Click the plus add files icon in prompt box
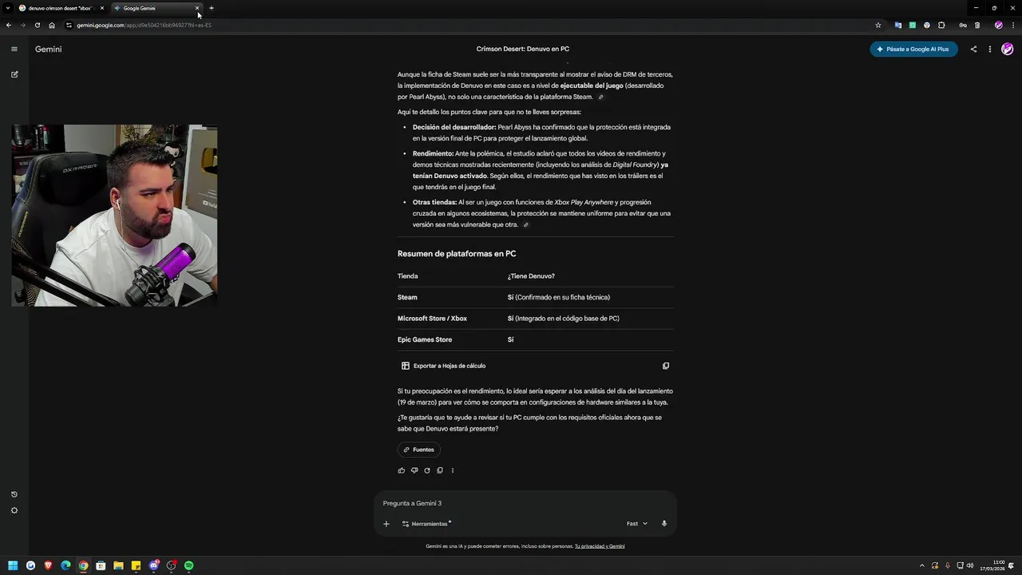Image resolution: width=1022 pixels, height=575 pixels. tap(386, 524)
